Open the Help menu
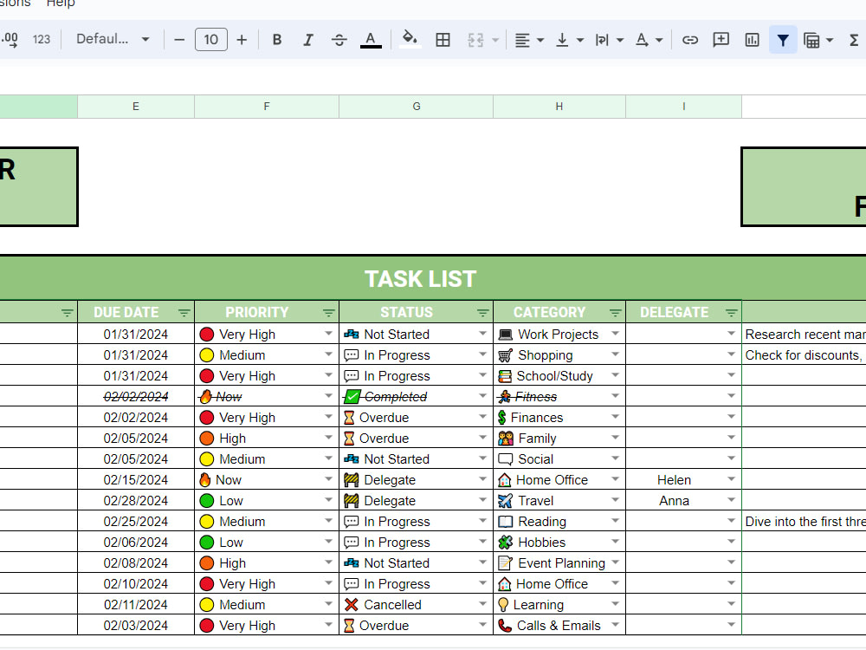The image size is (866, 650). click(x=61, y=3)
